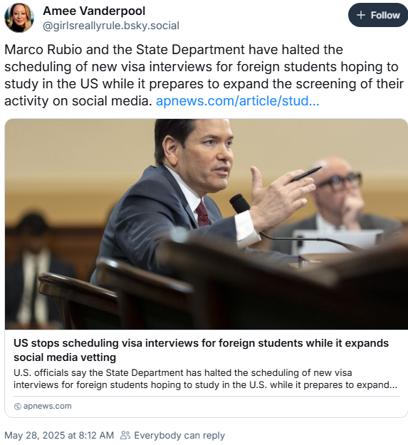
Task: Click the globe icon beside apnews.com
Action: tap(17, 407)
